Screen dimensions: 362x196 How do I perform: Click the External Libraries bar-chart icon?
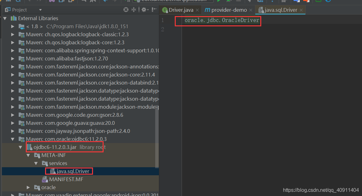coord(14,18)
